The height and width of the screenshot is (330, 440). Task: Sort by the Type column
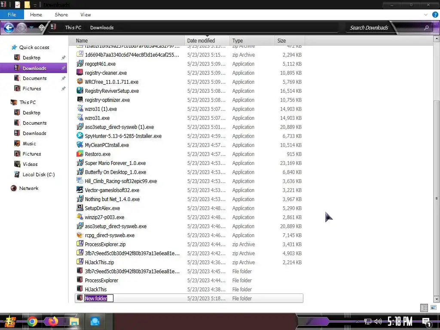(x=252, y=40)
